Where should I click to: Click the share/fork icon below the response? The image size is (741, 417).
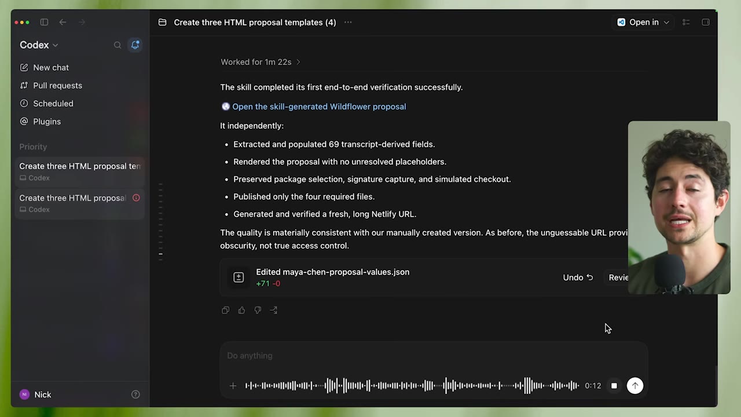point(274,310)
